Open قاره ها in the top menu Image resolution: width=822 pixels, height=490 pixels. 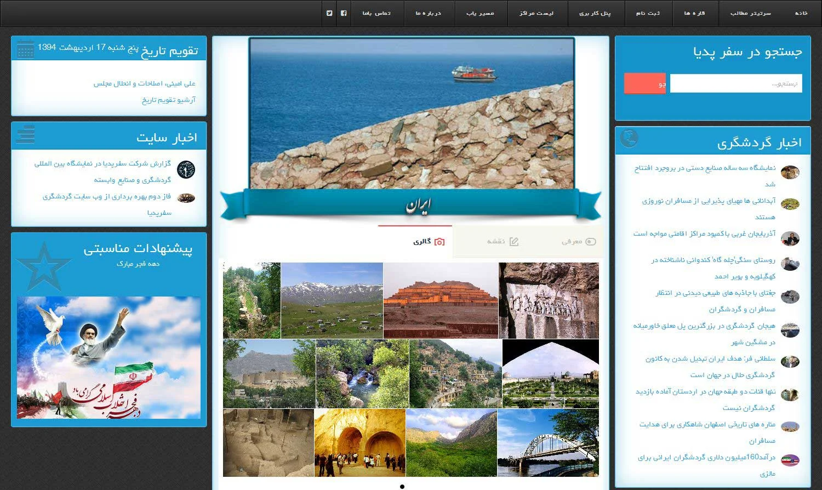pyautogui.click(x=695, y=13)
